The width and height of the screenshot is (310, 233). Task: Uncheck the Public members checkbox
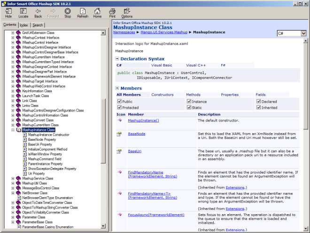pyautogui.click(x=119, y=101)
